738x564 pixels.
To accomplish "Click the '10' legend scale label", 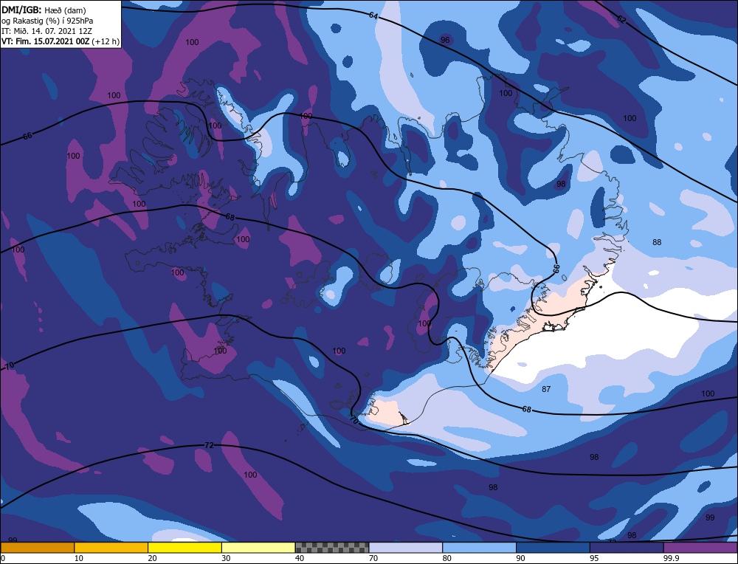I will coord(79,558).
